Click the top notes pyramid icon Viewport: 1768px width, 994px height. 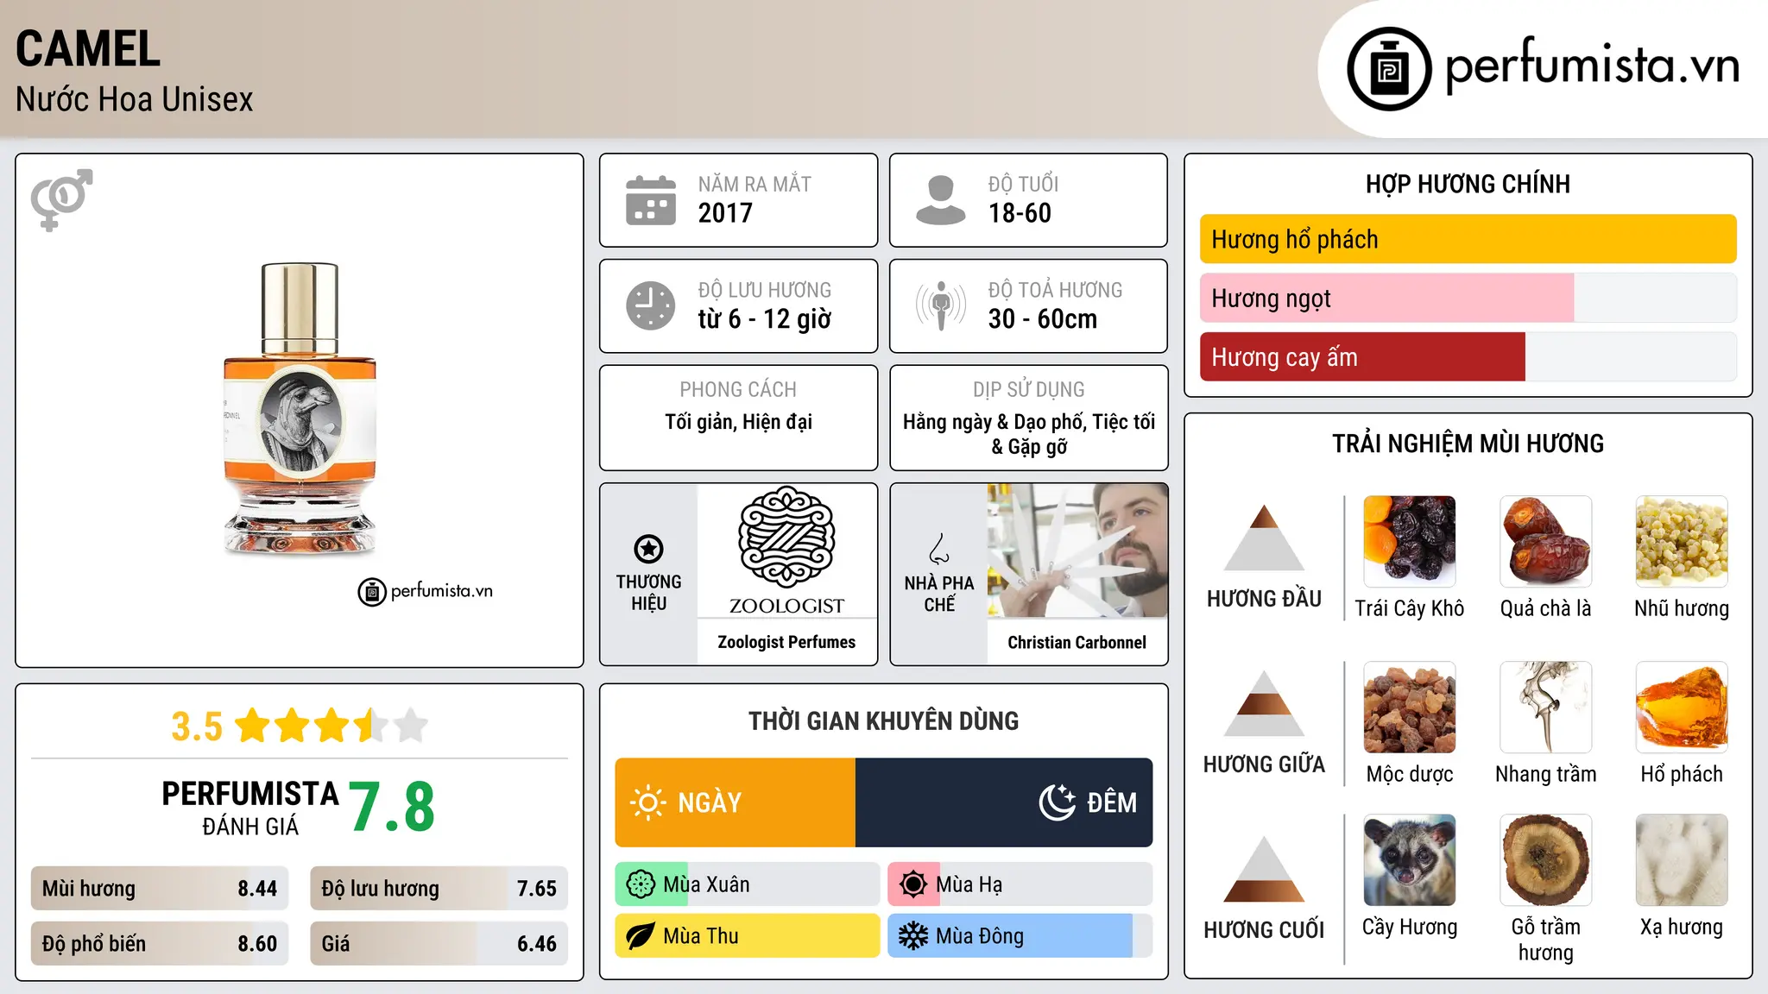(x=1264, y=538)
